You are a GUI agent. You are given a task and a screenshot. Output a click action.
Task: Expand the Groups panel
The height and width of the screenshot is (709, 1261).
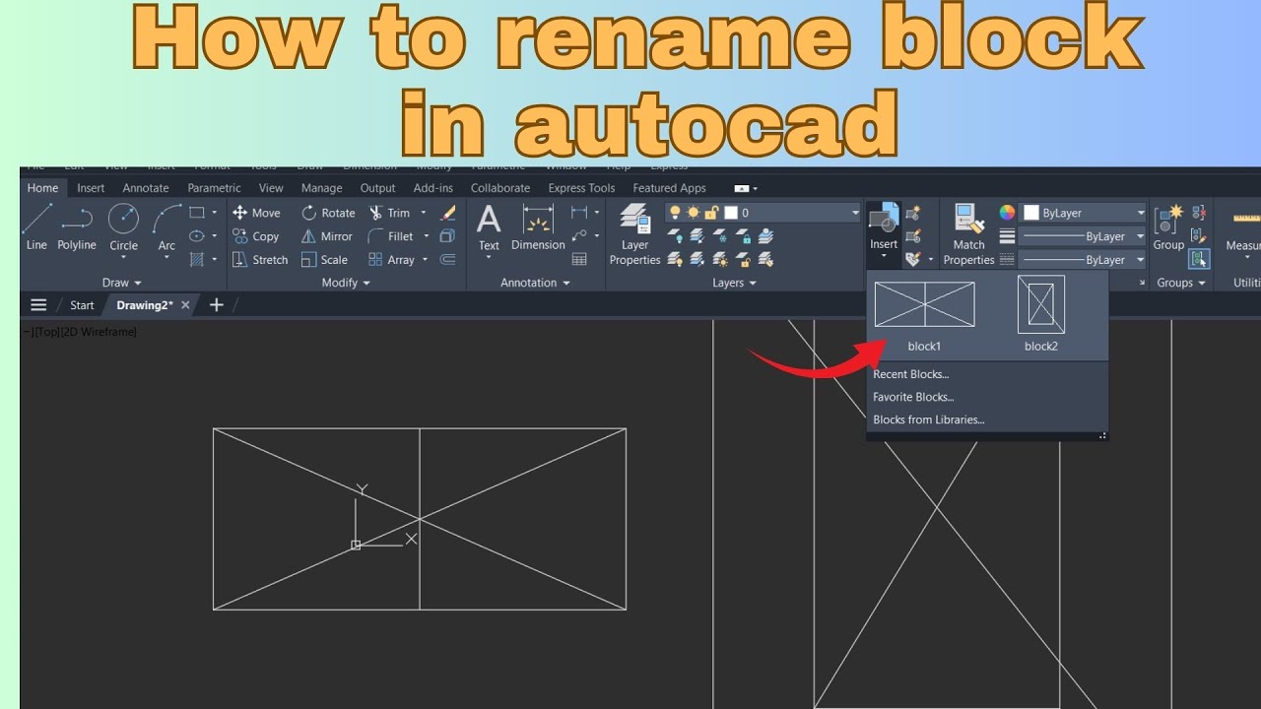point(1181,283)
